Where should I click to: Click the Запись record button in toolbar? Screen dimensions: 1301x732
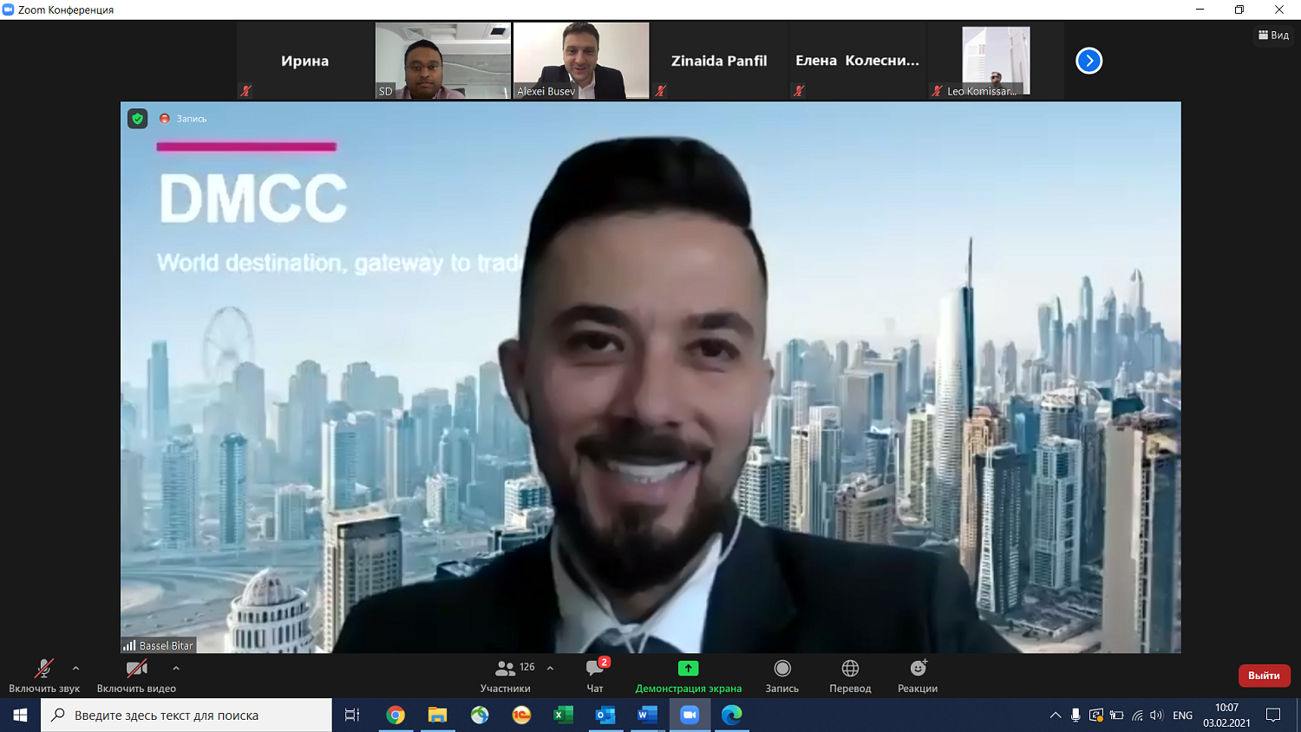point(782,676)
